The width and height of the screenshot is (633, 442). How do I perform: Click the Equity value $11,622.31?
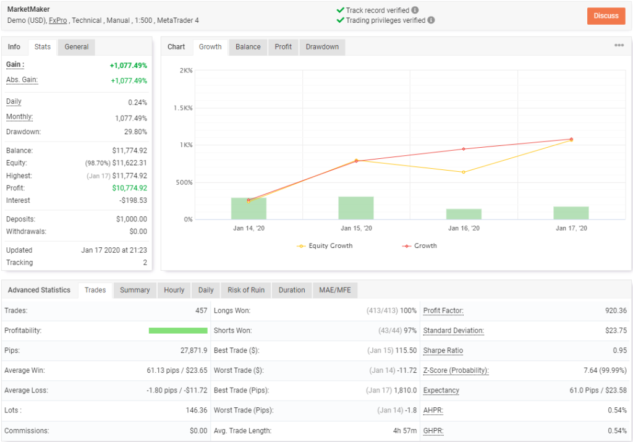(x=130, y=163)
